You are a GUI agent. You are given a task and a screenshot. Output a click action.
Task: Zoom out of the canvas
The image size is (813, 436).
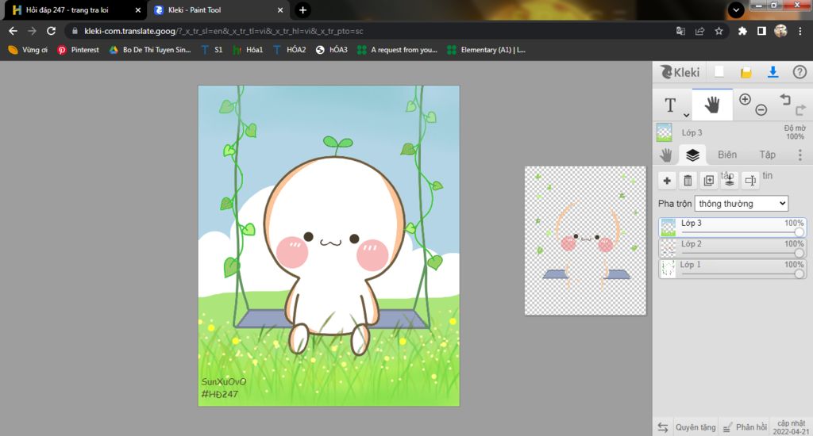pyautogui.click(x=761, y=109)
